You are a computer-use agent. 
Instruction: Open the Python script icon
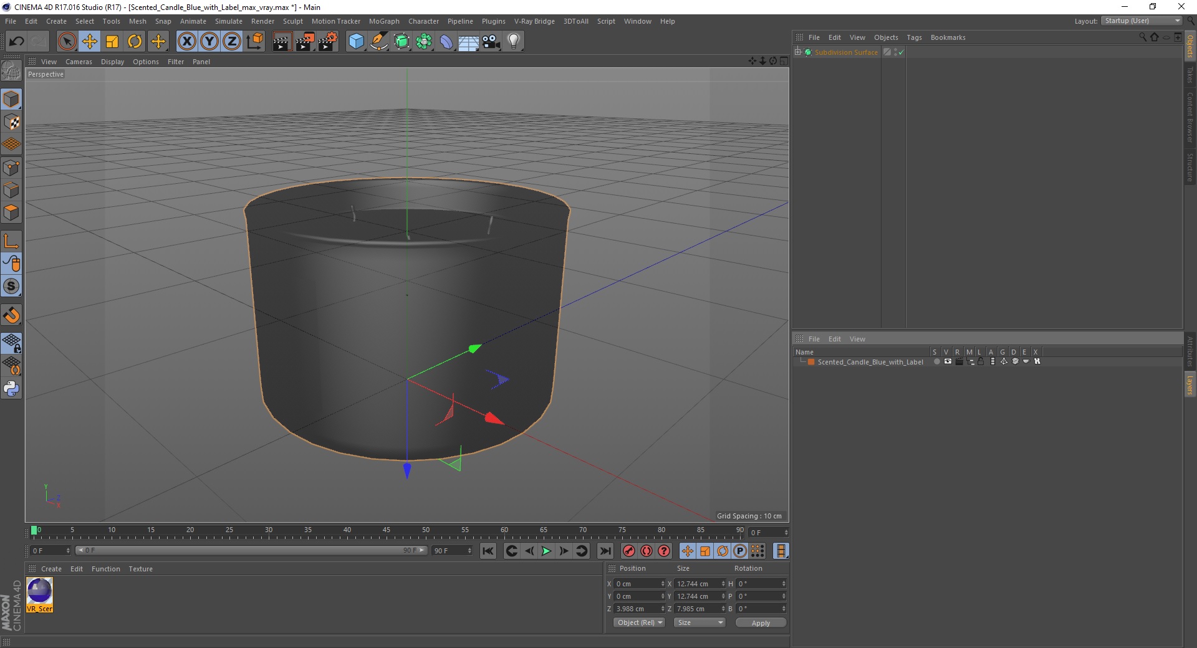click(11, 389)
